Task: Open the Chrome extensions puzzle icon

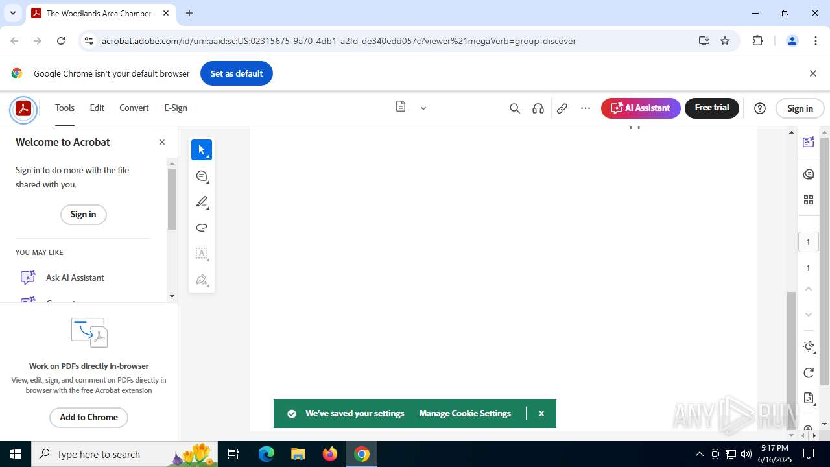Action: tap(757, 41)
